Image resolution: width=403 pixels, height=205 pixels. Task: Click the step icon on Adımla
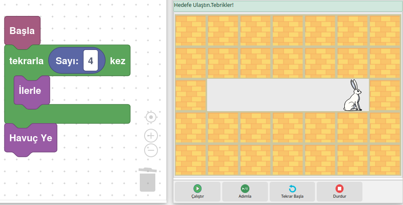point(245,188)
